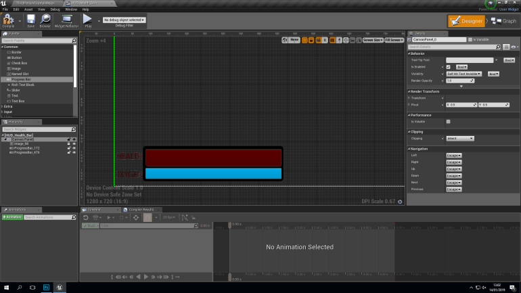Image resolution: width=521 pixels, height=293 pixels.
Task: Open the debug object selection dropdown
Action: (x=124, y=20)
